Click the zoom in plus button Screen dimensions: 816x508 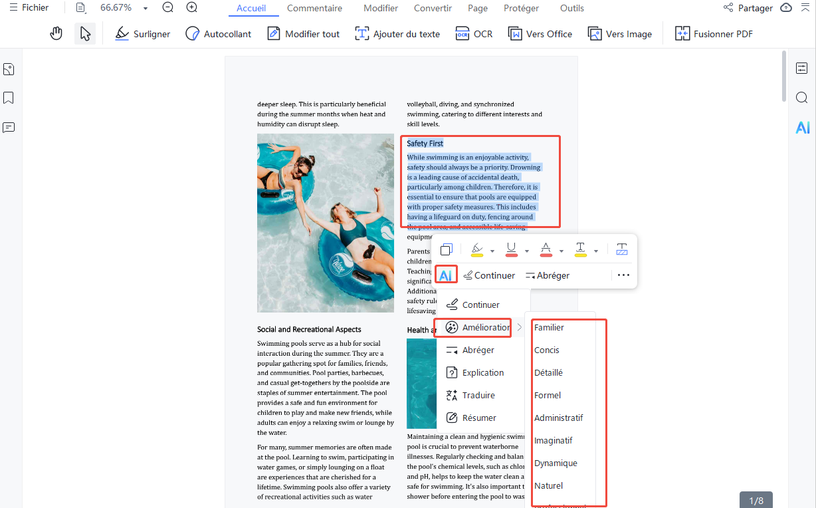coord(192,8)
